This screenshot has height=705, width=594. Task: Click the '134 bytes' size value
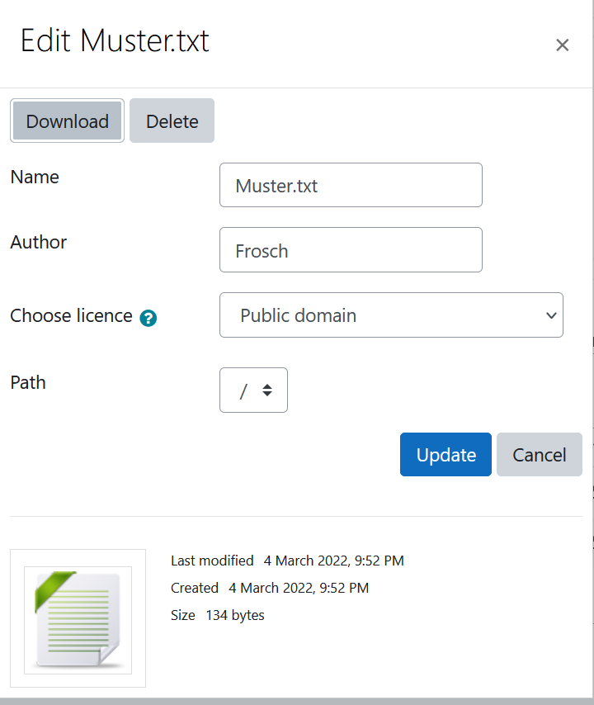[x=235, y=615]
